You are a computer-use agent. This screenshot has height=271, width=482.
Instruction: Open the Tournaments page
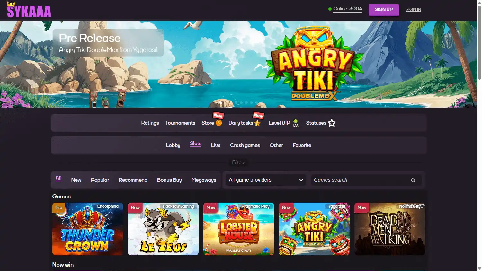[x=180, y=123]
